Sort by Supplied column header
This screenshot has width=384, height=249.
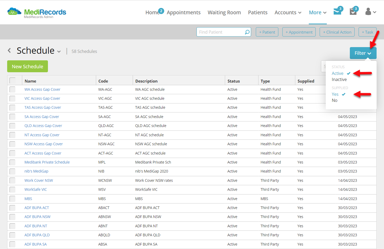306,81
